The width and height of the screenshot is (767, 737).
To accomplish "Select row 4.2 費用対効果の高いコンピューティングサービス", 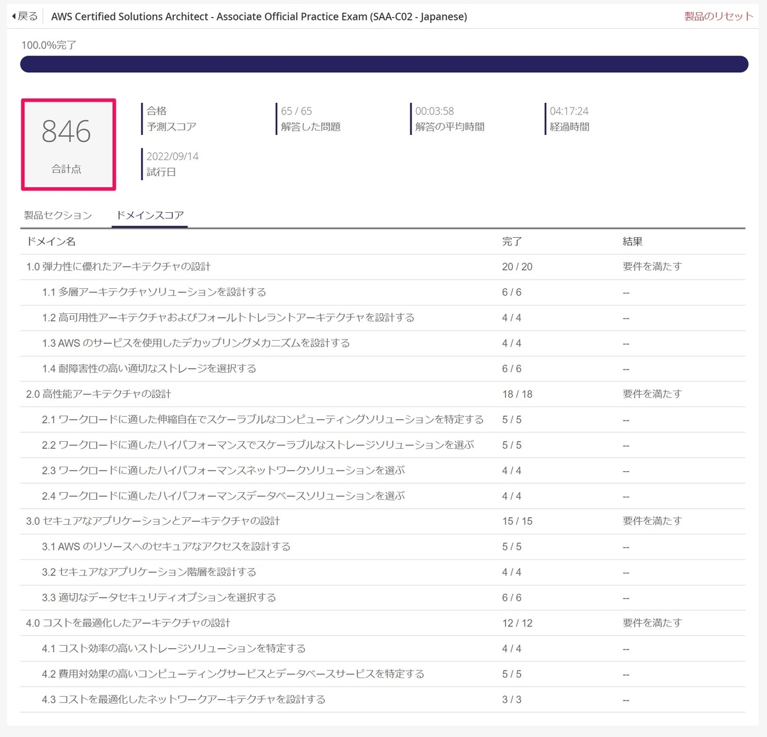I will 383,674.
